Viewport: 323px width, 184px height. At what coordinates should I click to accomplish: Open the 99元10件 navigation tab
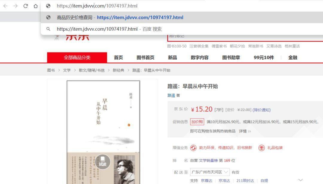pyautogui.click(x=264, y=58)
